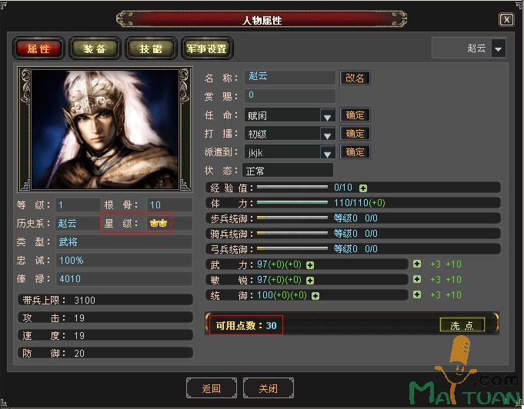The width and height of the screenshot is (524, 409).
Task: Add +10 points to 武力
Action: click(453, 264)
